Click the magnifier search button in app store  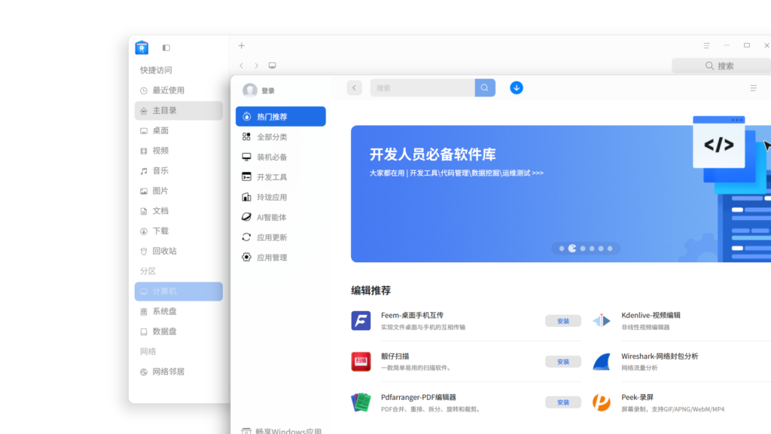(x=485, y=88)
